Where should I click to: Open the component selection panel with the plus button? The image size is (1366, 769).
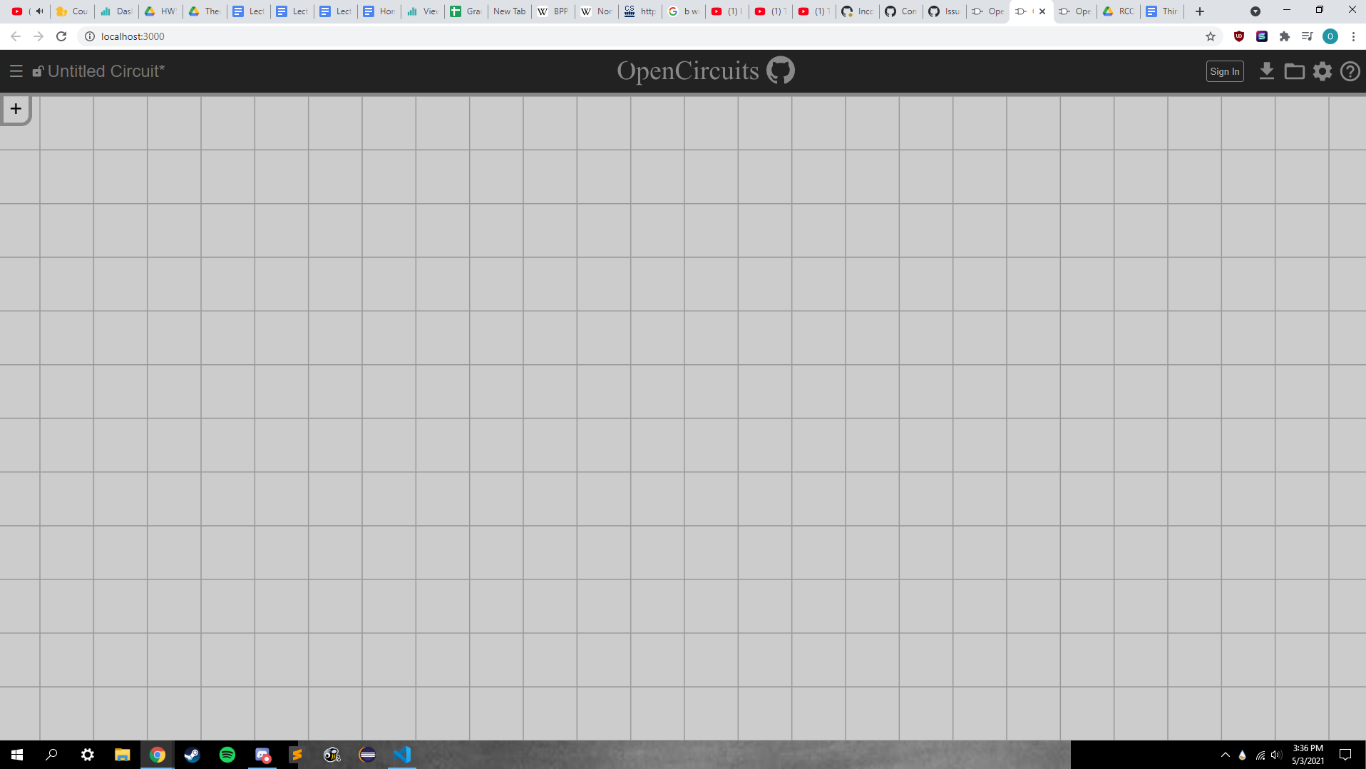point(15,108)
